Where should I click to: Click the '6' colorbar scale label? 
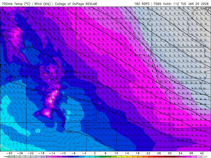105,153
